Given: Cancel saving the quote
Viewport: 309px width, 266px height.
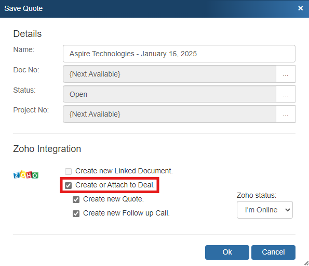Looking at the screenshot, I should click(x=273, y=252).
